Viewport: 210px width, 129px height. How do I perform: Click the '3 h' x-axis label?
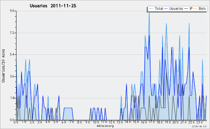coord(40,122)
